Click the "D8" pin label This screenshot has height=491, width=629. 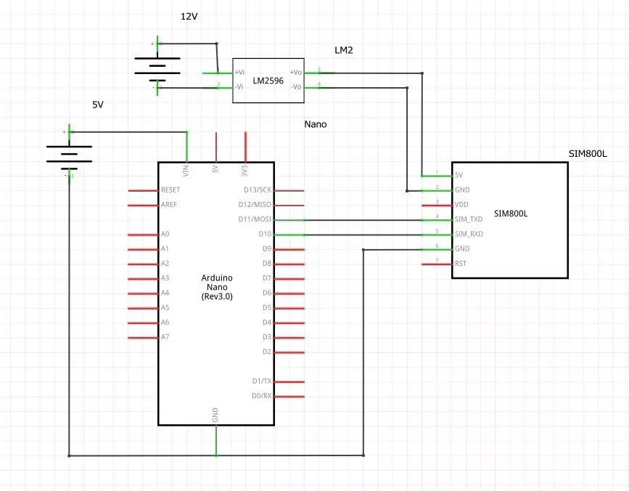(x=267, y=264)
